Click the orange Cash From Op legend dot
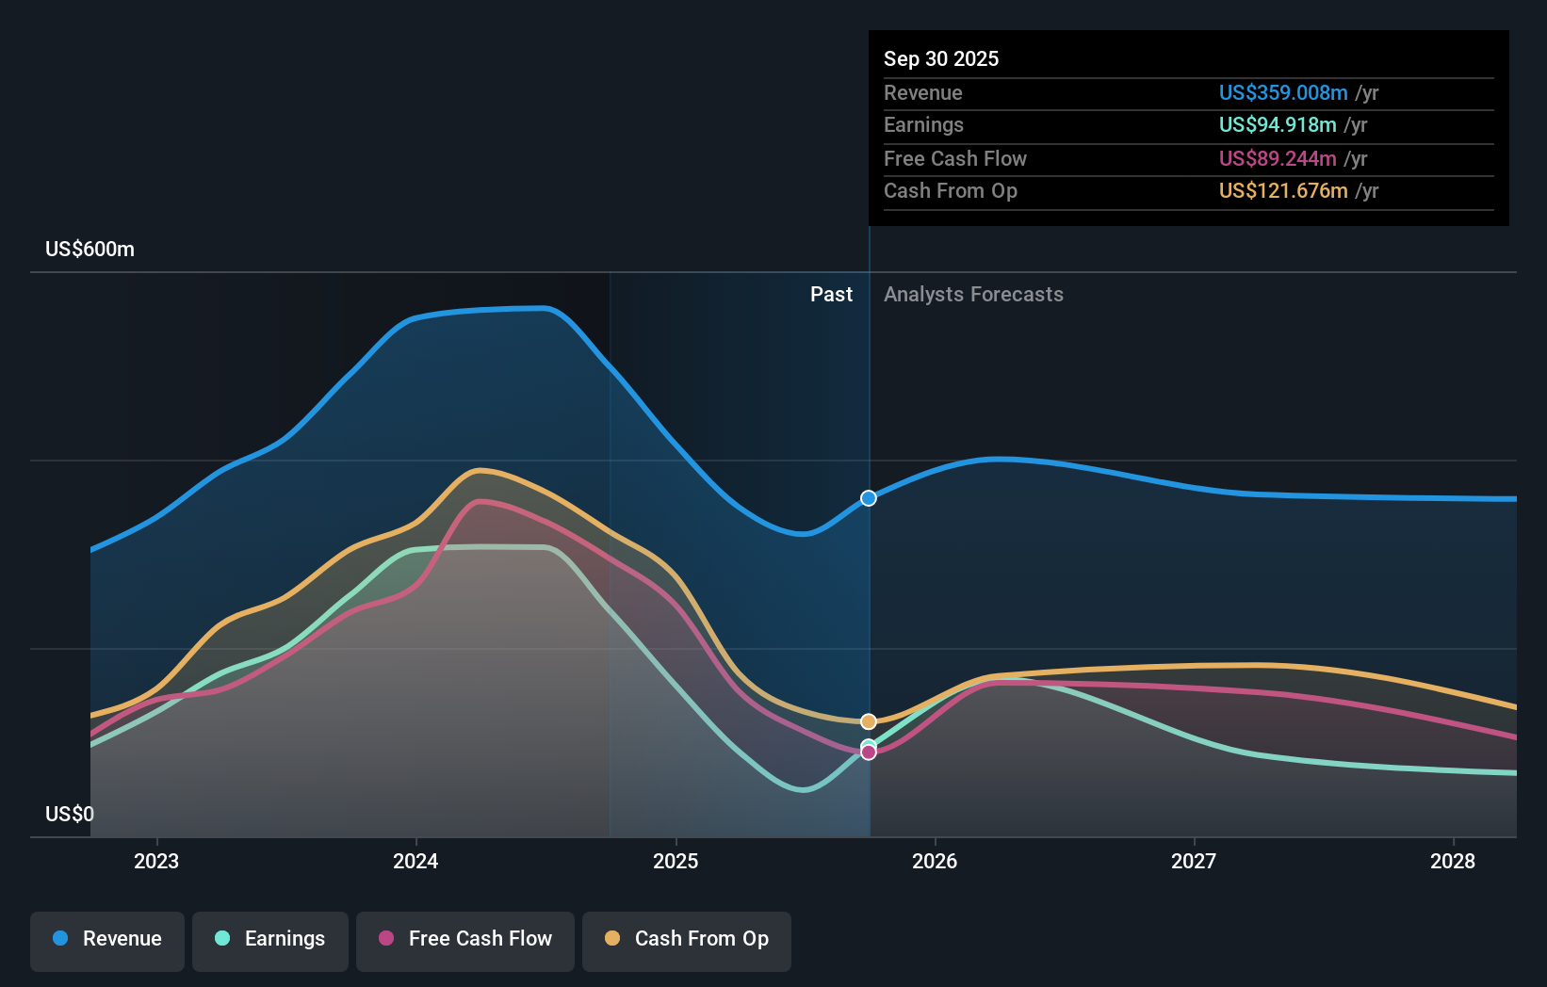 pyautogui.click(x=614, y=939)
